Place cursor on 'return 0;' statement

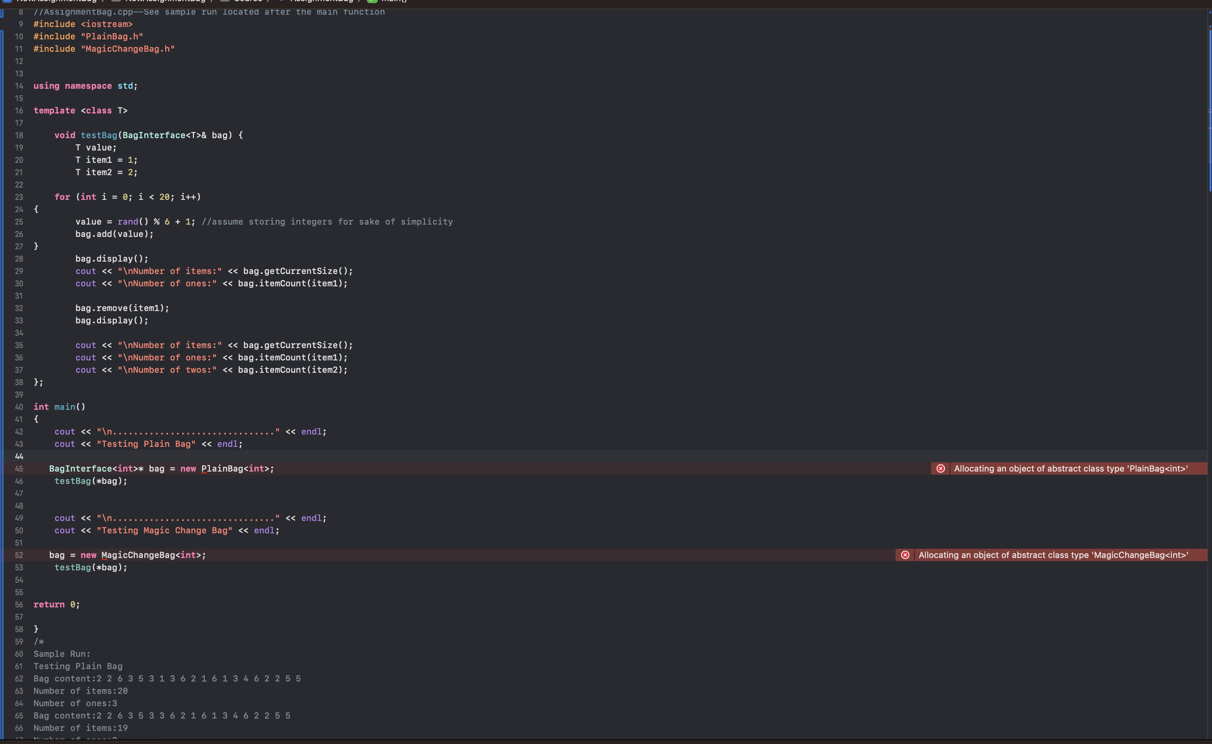[x=57, y=604]
